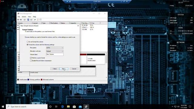The image size is (194, 109).
Task: Sort by the % Free column header
Action: click(95, 23)
